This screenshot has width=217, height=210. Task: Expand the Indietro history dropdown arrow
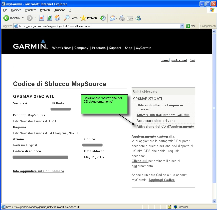[23, 18]
